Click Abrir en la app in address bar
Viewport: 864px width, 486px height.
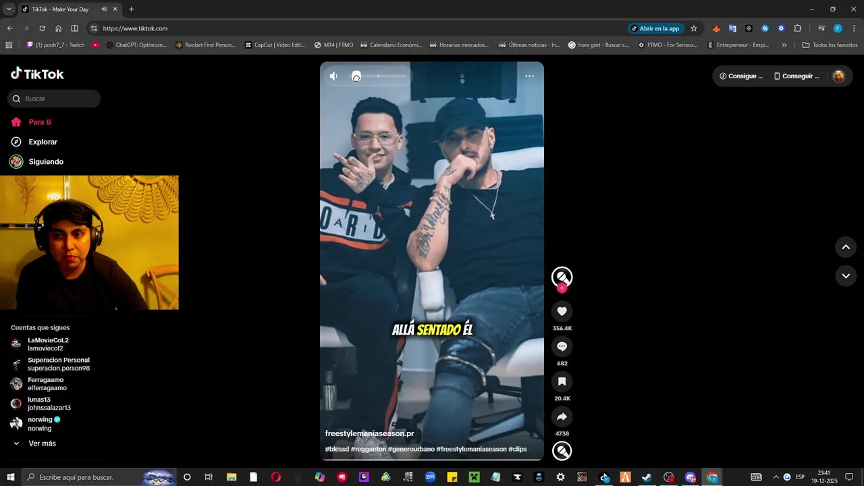point(655,28)
